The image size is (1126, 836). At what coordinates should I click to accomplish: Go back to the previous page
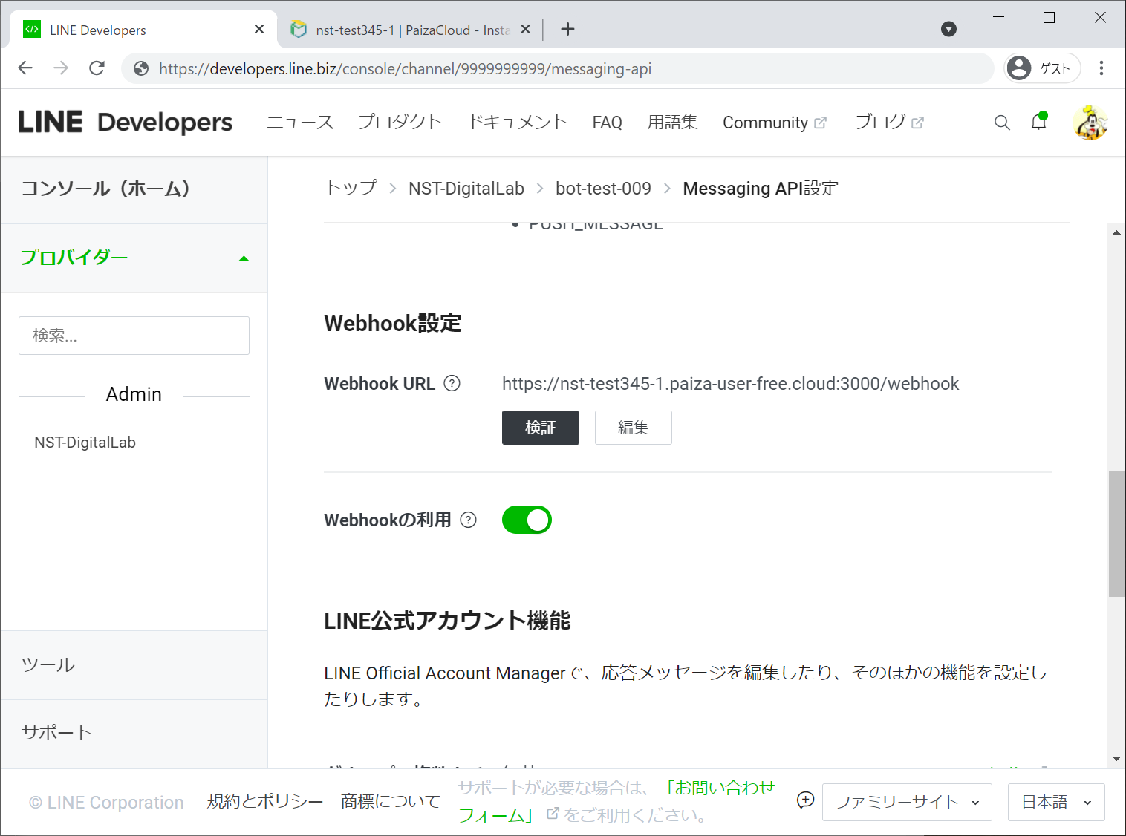pyautogui.click(x=25, y=68)
